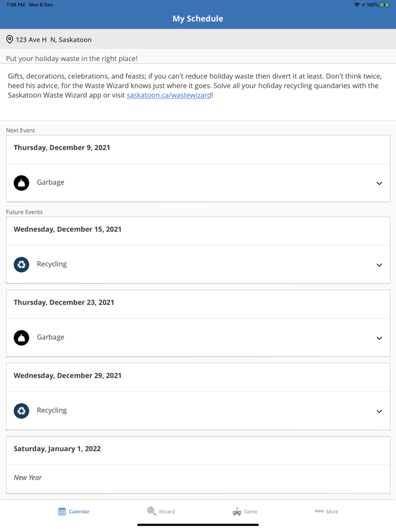Tap the three-dot More icon

tap(319, 511)
